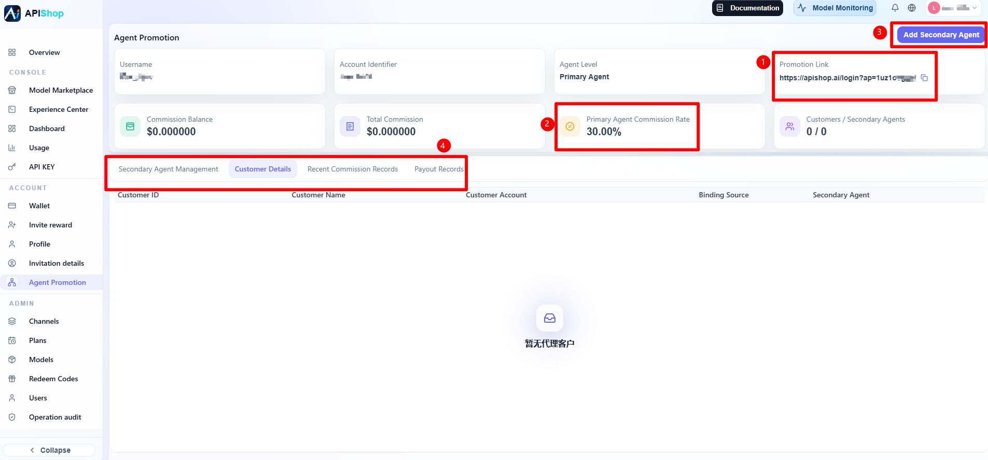
Task: Open Model Monitoring
Action: click(835, 8)
